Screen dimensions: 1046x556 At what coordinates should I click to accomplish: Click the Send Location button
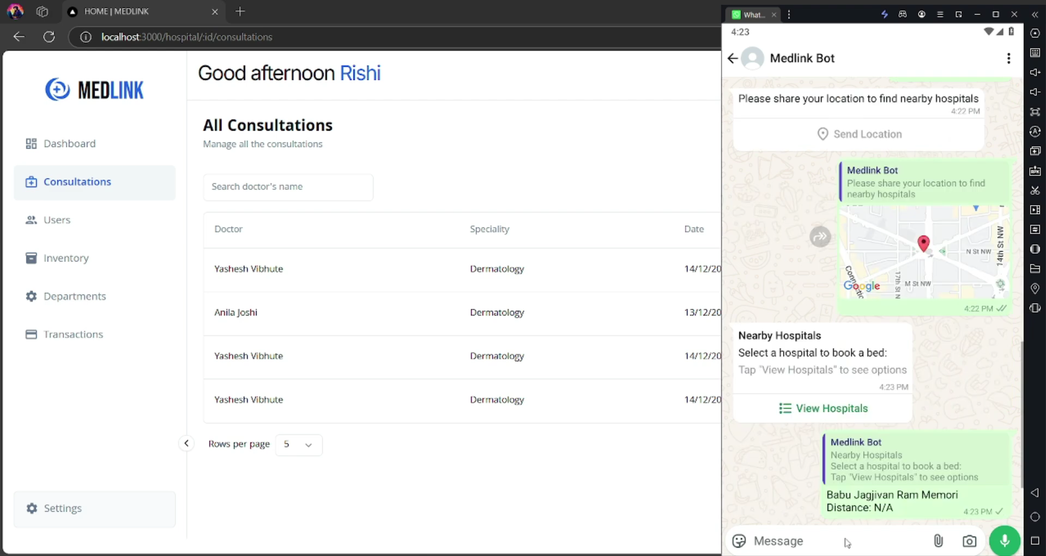pyautogui.click(x=859, y=134)
